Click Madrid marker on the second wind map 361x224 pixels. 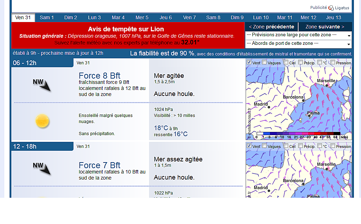point(269,191)
